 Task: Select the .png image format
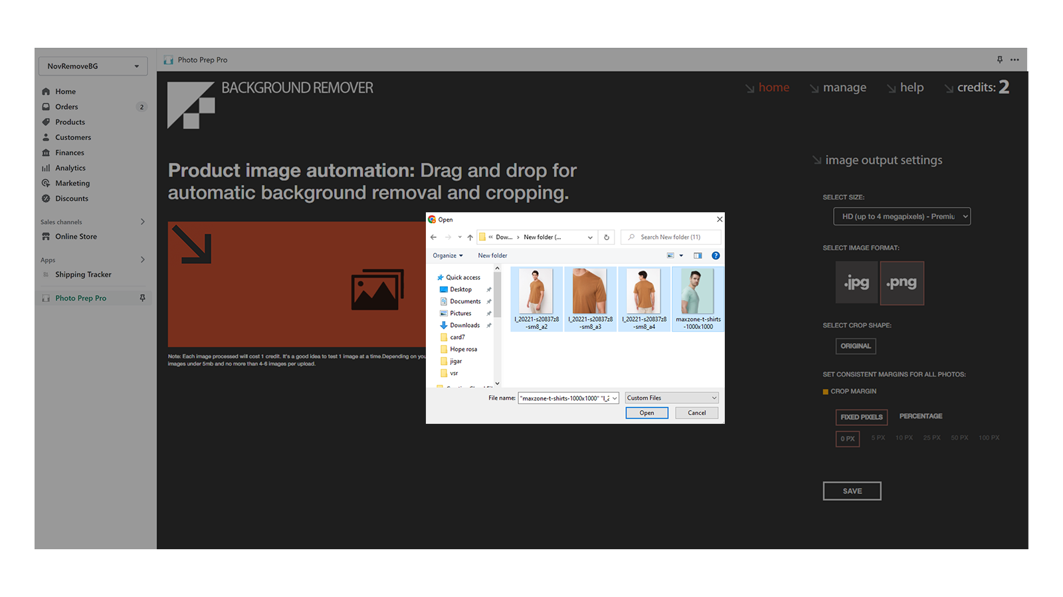pos(902,283)
